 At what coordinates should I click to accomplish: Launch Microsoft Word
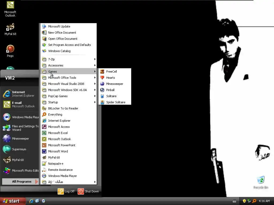68,151
